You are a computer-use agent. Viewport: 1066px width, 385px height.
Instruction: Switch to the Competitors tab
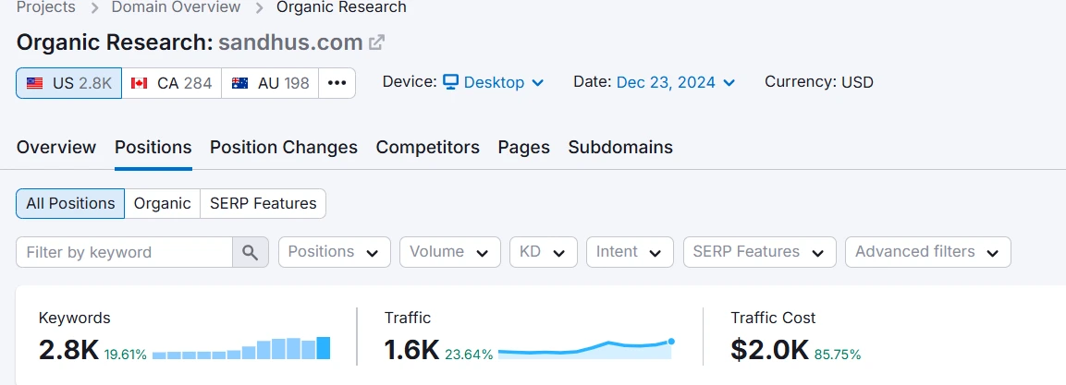pyautogui.click(x=428, y=148)
